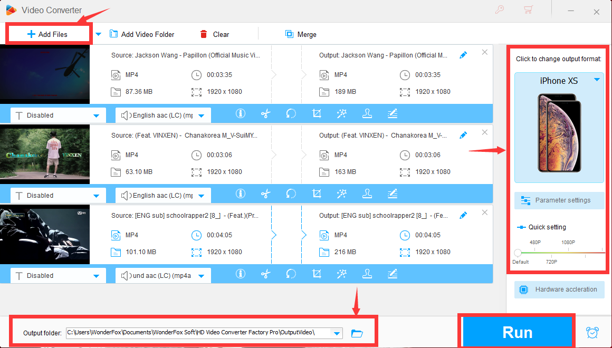Click the watermark stamp icon for Chanakorea video

click(x=367, y=194)
